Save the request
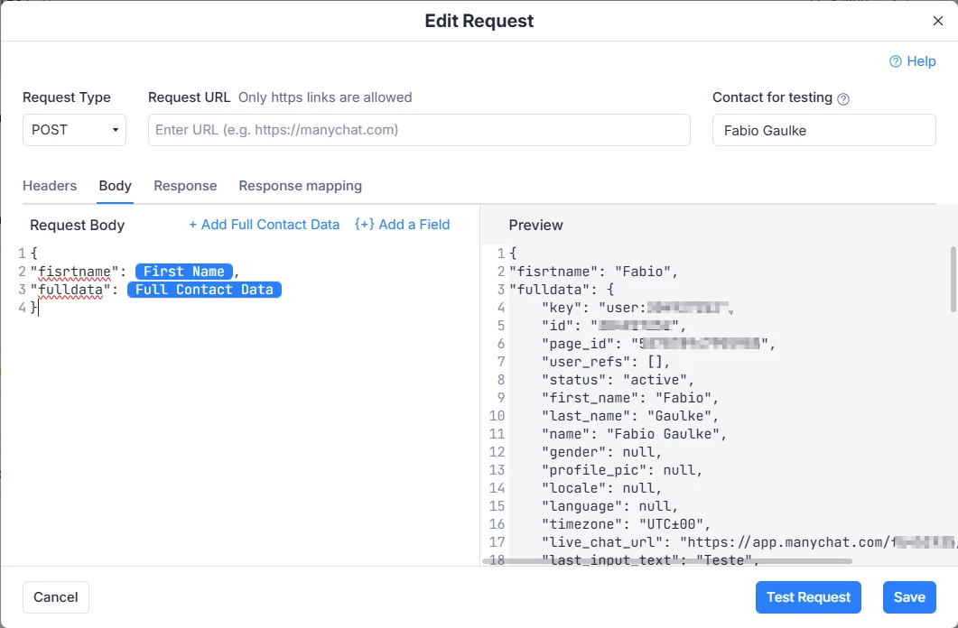Viewport: 958px width, 628px height. tap(909, 597)
